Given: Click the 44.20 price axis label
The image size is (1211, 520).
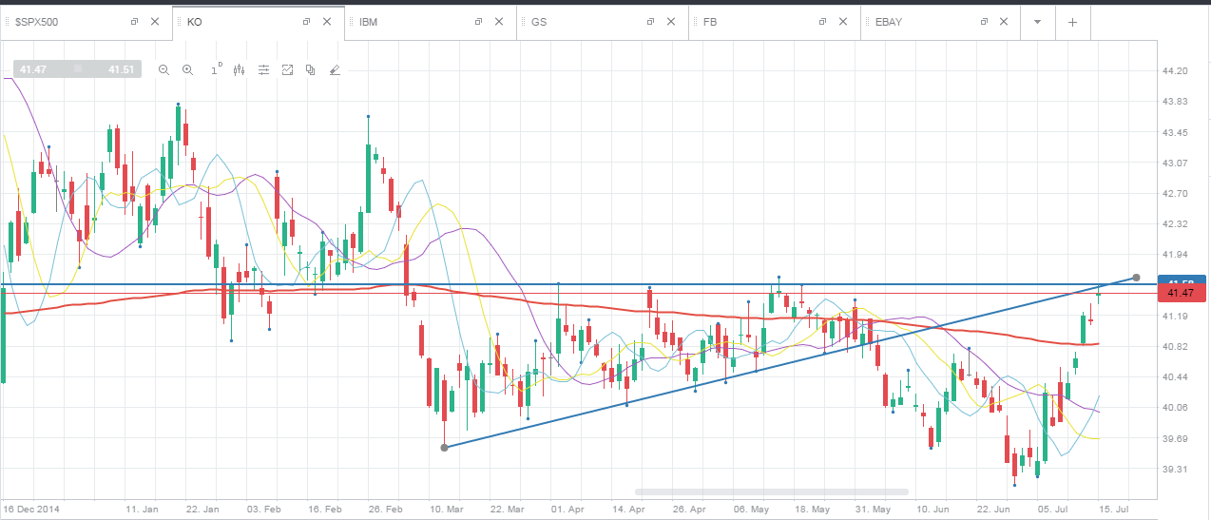Looking at the screenshot, I should tap(1175, 71).
